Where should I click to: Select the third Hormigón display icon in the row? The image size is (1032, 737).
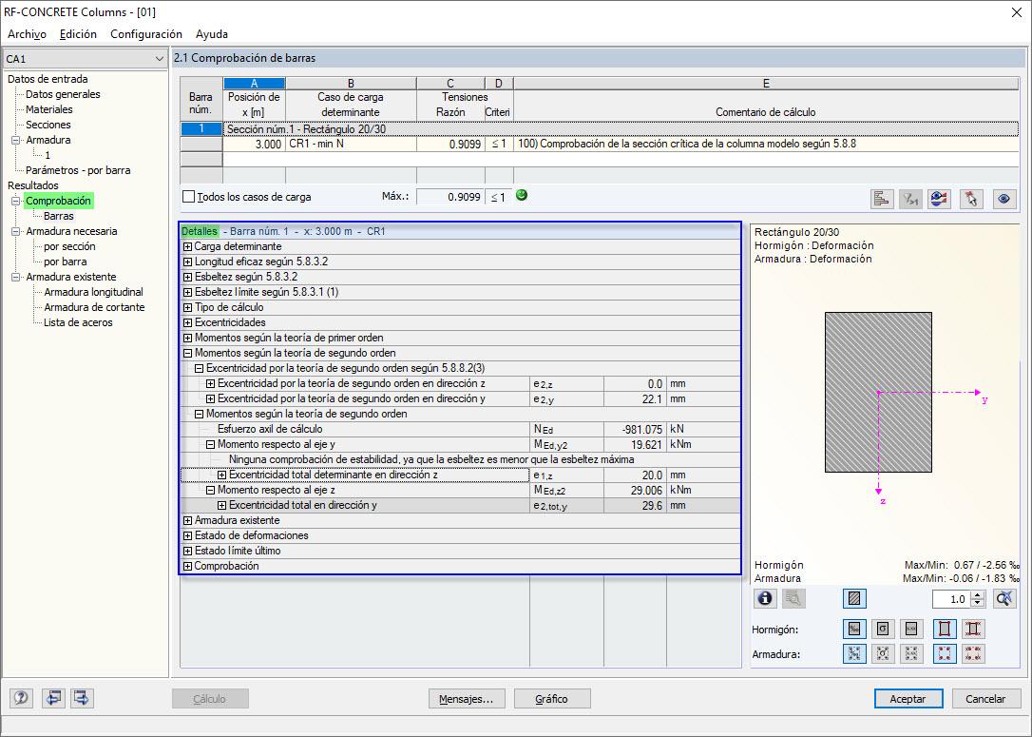pyautogui.click(x=911, y=629)
